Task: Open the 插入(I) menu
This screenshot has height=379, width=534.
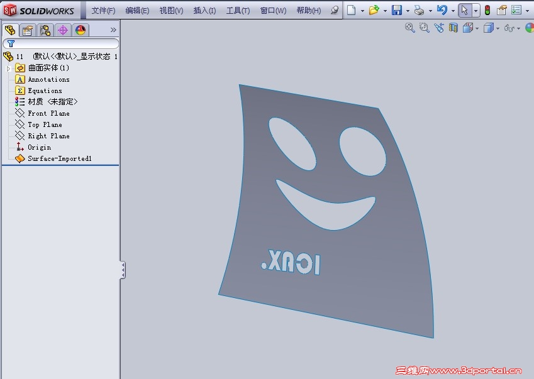Action: pyautogui.click(x=204, y=11)
